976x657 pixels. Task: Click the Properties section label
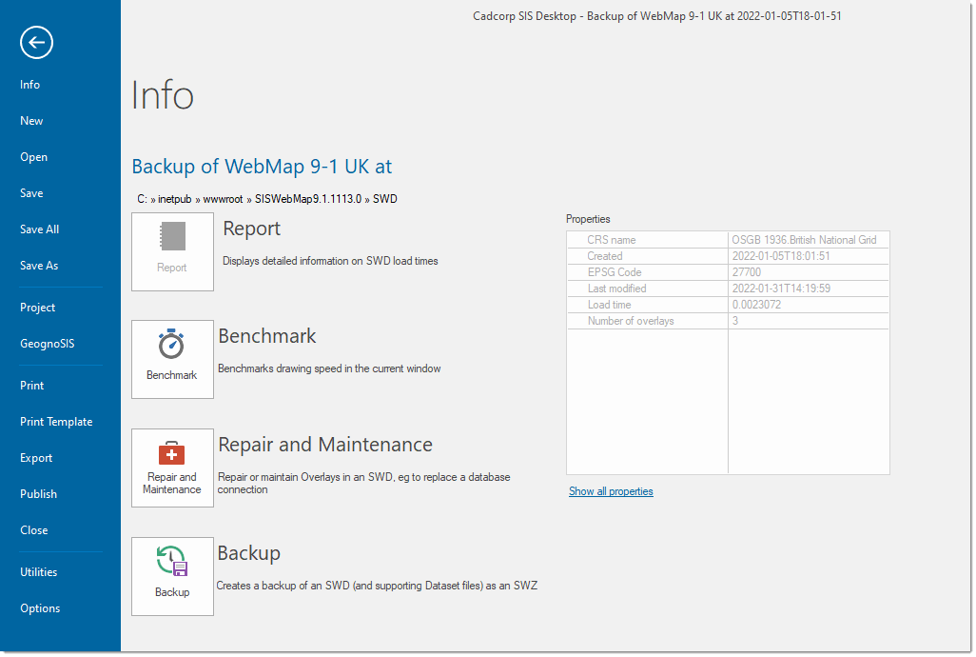coord(588,219)
